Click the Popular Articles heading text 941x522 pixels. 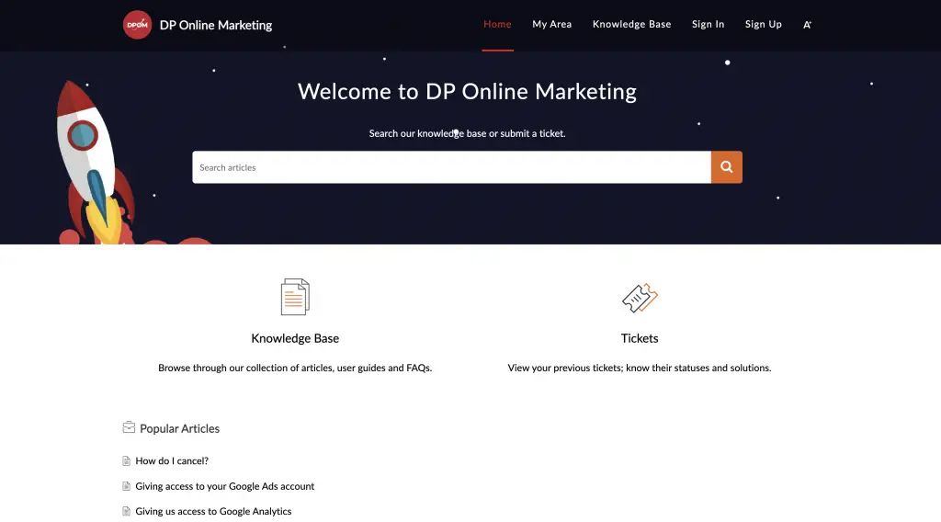(x=179, y=428)
